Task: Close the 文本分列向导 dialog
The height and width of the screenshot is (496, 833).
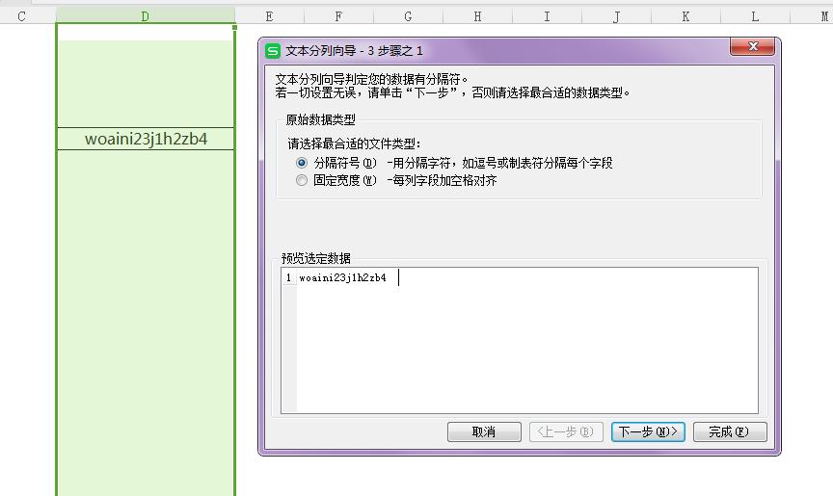Action: [x=752, y=46]
